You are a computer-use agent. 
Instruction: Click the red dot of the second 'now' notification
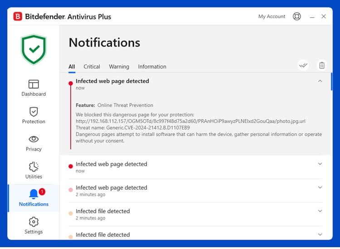(x=70, y=166)
